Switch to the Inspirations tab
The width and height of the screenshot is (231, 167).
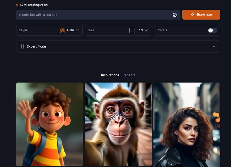pos(110,75)
